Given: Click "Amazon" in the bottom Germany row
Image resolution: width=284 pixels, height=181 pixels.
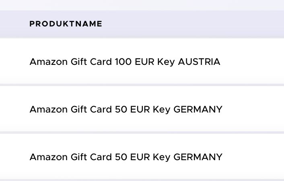Looking at the screenshot, I should [x=49, y=157].
